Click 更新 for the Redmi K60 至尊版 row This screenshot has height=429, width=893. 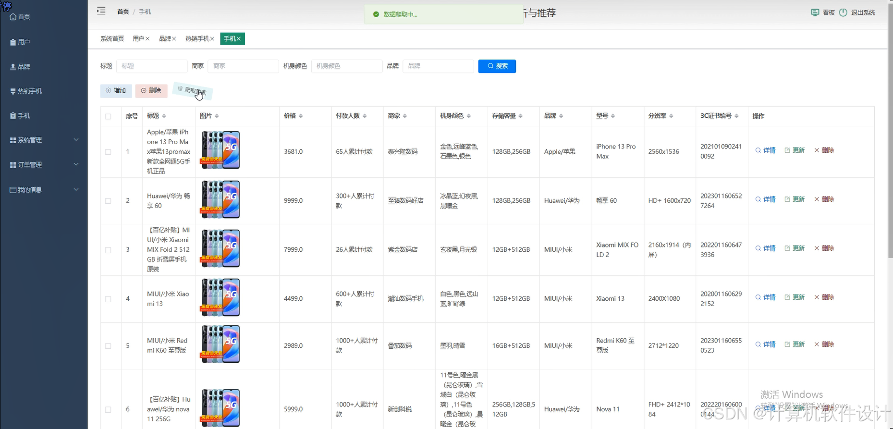[x=795, y=344]
